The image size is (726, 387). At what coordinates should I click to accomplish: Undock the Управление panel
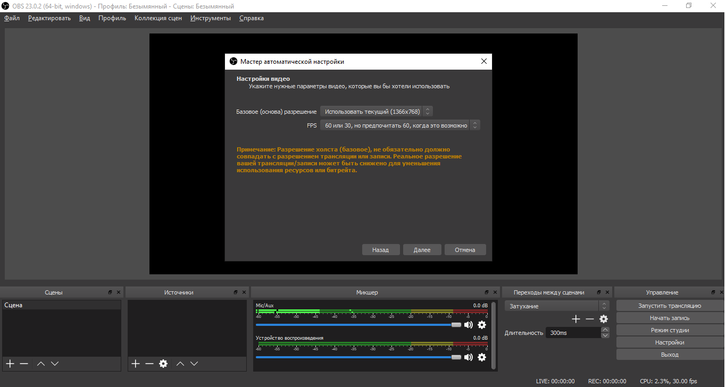(714, 292)
